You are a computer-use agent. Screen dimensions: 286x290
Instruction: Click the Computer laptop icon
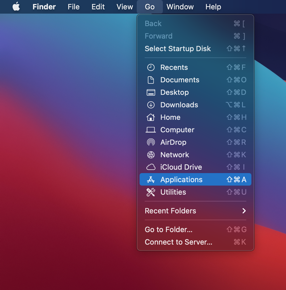click(x=151, y=130)
